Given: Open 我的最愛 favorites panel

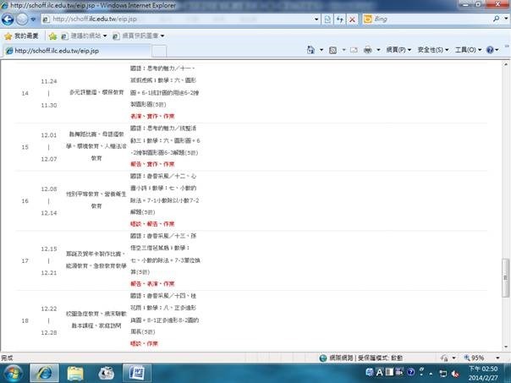Looking at the screenshot, I should [22, 36].
